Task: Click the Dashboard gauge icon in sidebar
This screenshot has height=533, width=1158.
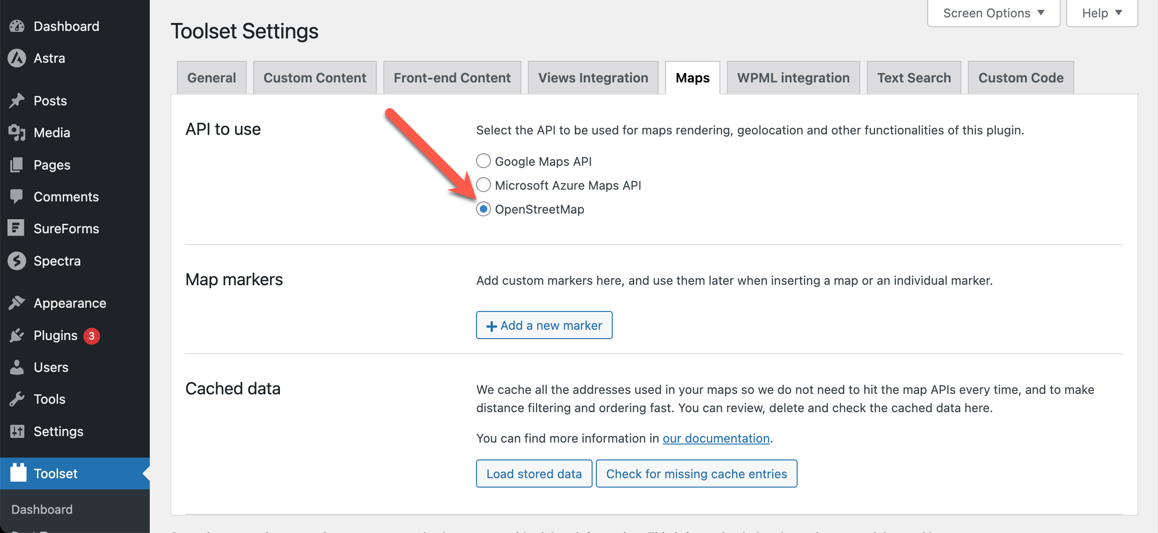Action: tap(17, 26)
